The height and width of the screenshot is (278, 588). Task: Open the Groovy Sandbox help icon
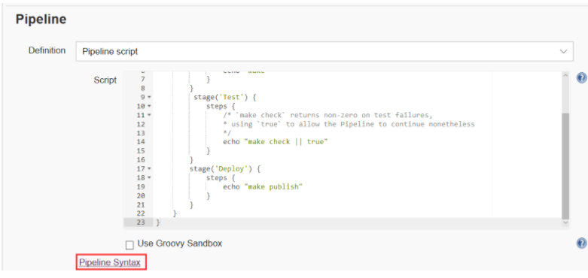tap(581, 243)
